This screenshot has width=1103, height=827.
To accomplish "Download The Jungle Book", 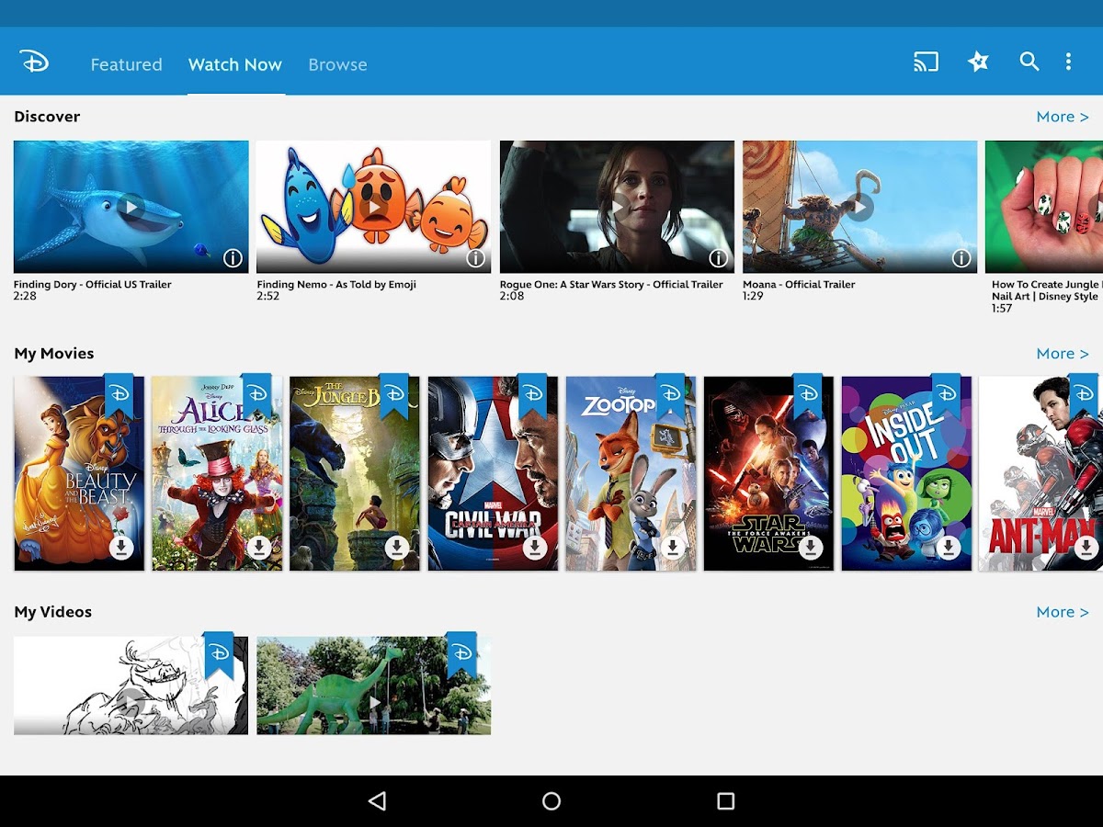I will 397,548.
